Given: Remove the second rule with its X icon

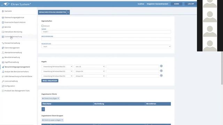Looking at the screenshot, I should click(161, 71).
